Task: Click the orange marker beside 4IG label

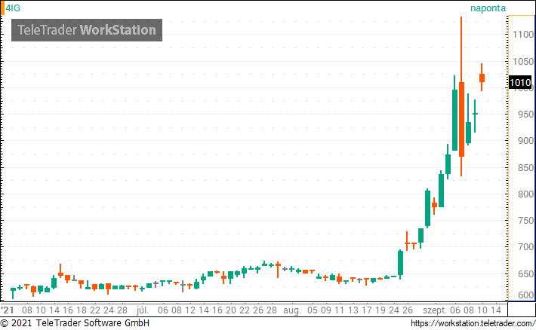Action: point(2,8)
